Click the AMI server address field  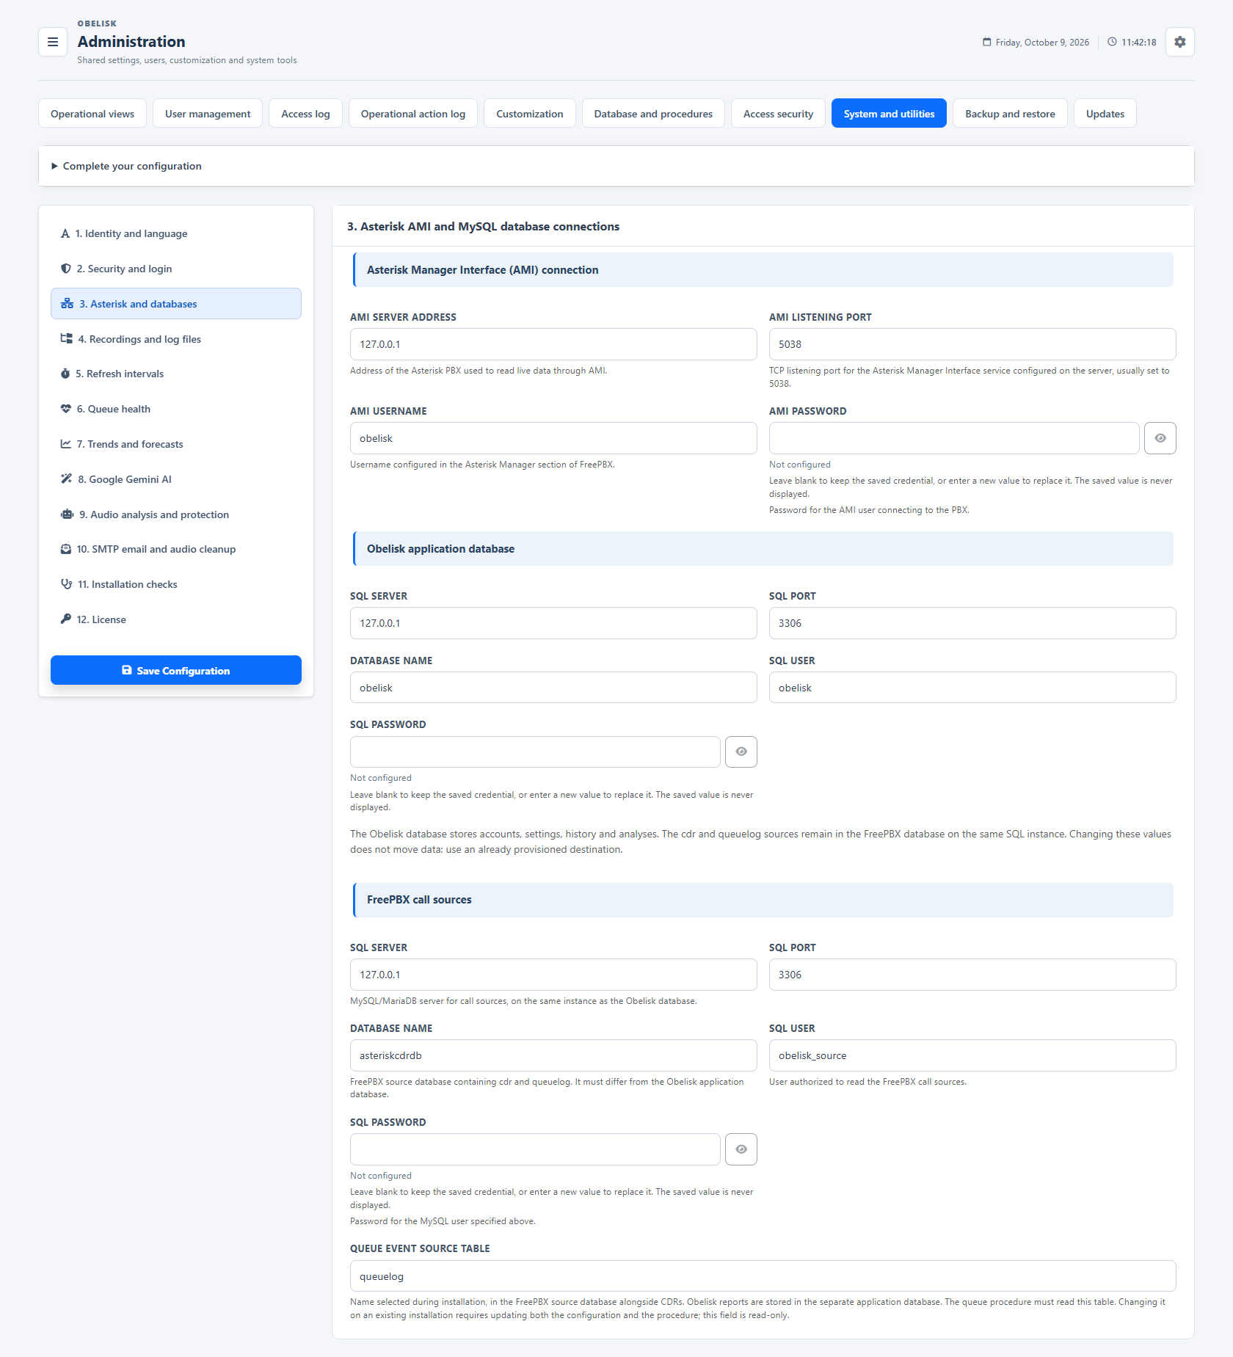pos(553,344)
